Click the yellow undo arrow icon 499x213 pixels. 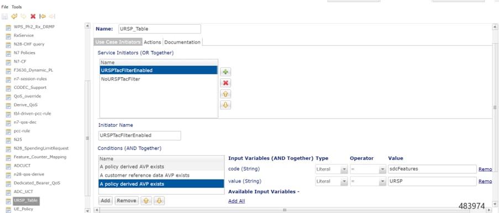14,16
